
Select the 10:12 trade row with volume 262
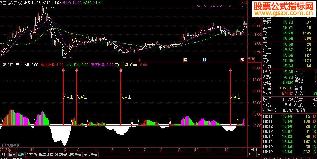click(x=289, y=152)
